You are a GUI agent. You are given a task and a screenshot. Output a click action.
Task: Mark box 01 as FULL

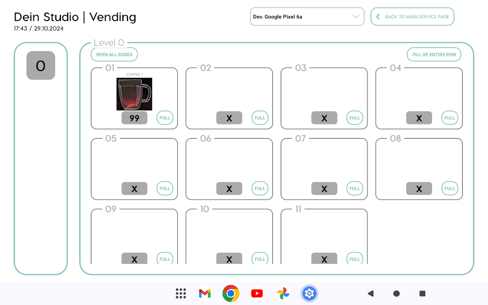165,118
